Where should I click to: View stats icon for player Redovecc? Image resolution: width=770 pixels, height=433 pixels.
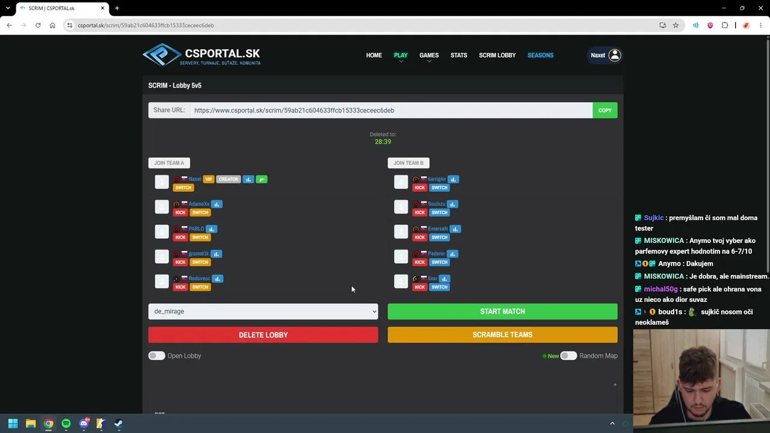tap(217, 279)
